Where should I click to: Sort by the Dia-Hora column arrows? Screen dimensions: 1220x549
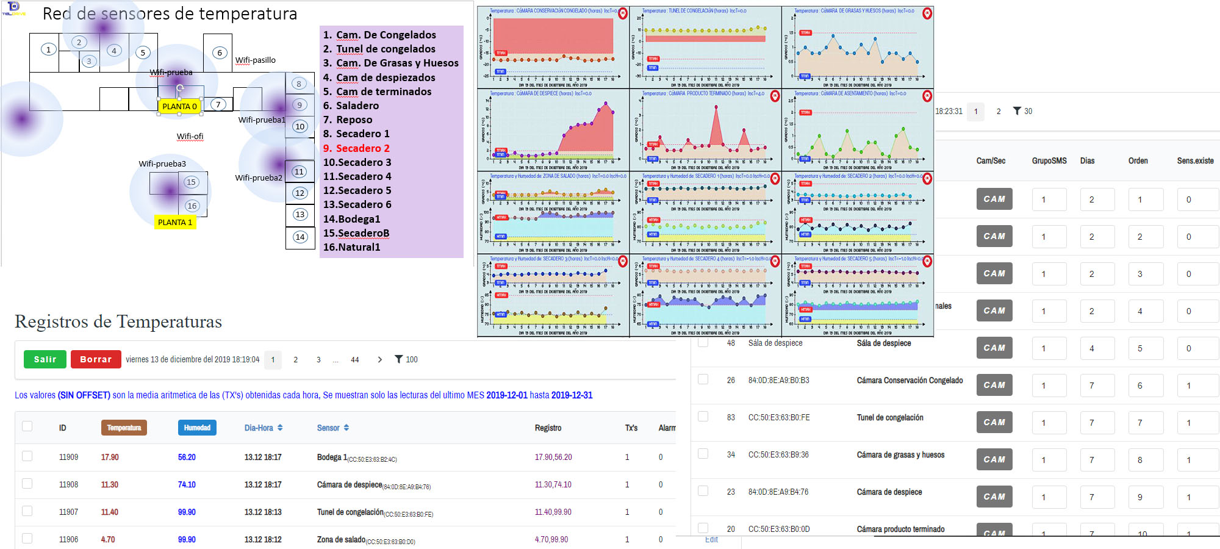pos(280,428)
